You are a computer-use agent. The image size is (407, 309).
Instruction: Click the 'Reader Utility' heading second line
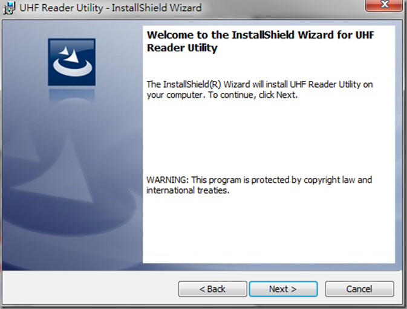[182, 48]
